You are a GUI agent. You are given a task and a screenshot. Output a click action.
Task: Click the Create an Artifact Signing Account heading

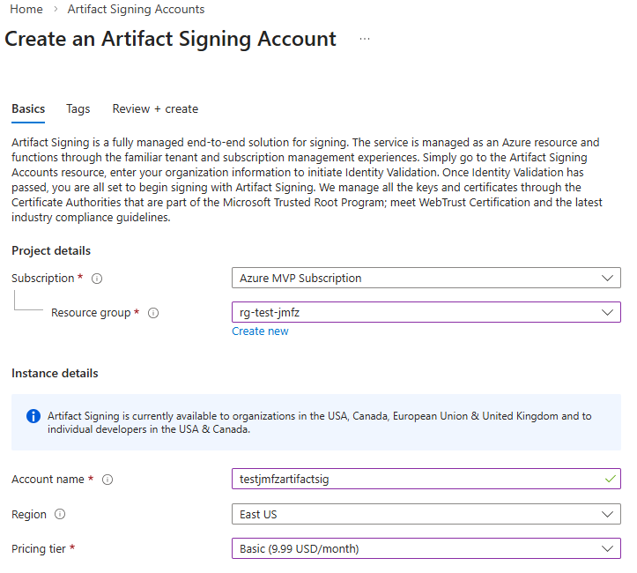[171, 40]
